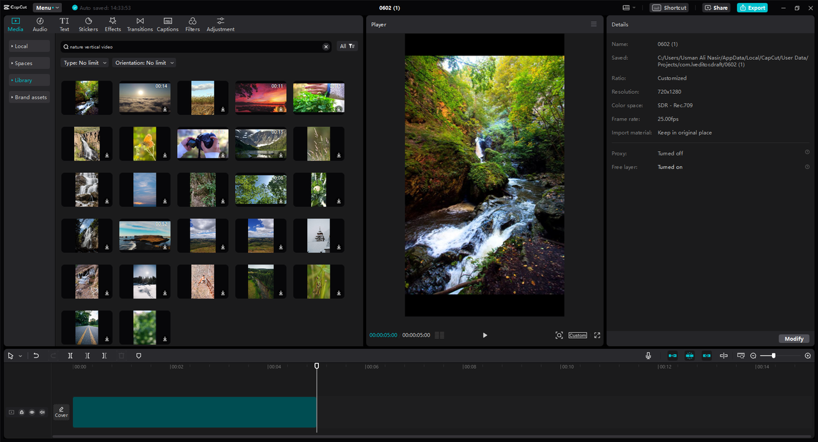Open the Stickers panel
This screenshot has height=442, width=818.
[x=88, y=25]
